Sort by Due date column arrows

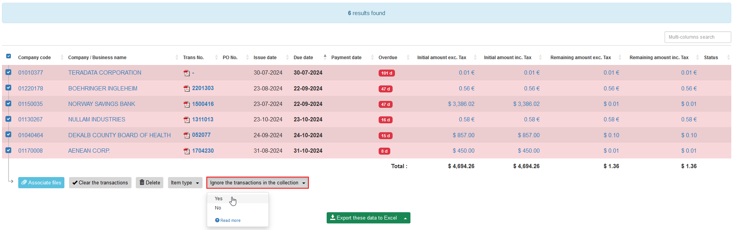[325, 57]
